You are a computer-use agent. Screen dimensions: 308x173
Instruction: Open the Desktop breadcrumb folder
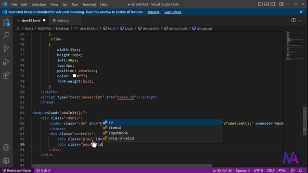[x=63, y=28]
